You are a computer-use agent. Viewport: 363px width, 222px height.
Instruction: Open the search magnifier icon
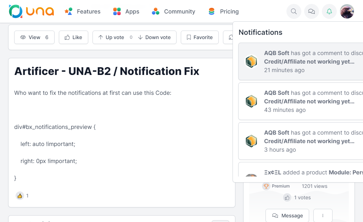tap(294, 11)
